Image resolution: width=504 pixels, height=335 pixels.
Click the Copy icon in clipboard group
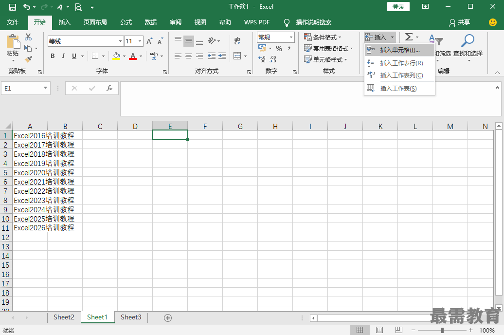tap(28, 48)
